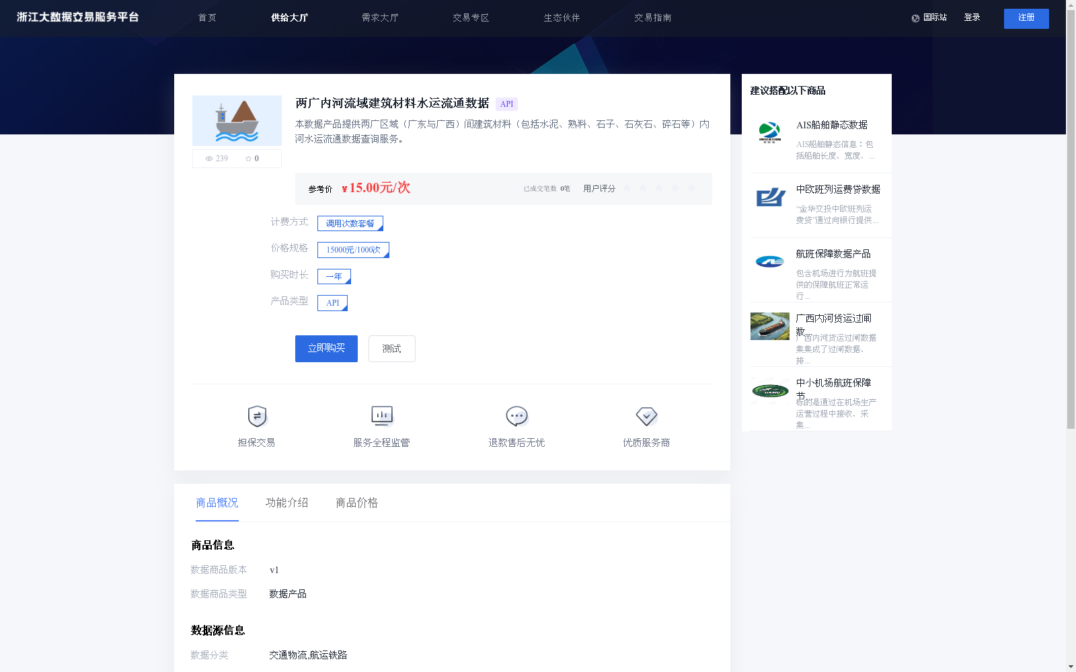1076x672 pixels.
Task: Click the globe icon beside 国际站
Action: 915,18
